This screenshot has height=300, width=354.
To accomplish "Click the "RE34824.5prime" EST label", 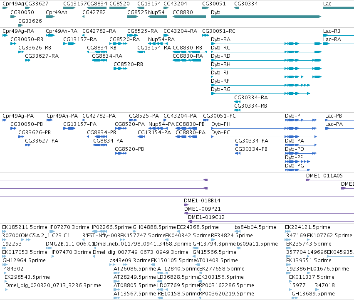I will tap(232, 236).
